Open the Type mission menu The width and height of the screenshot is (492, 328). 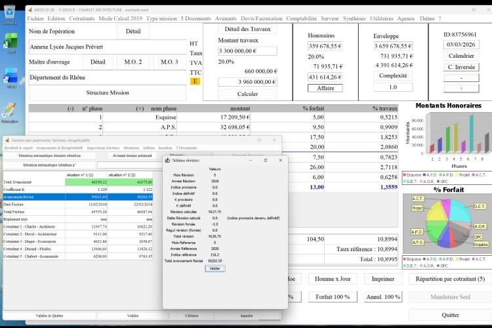(161, 18)
